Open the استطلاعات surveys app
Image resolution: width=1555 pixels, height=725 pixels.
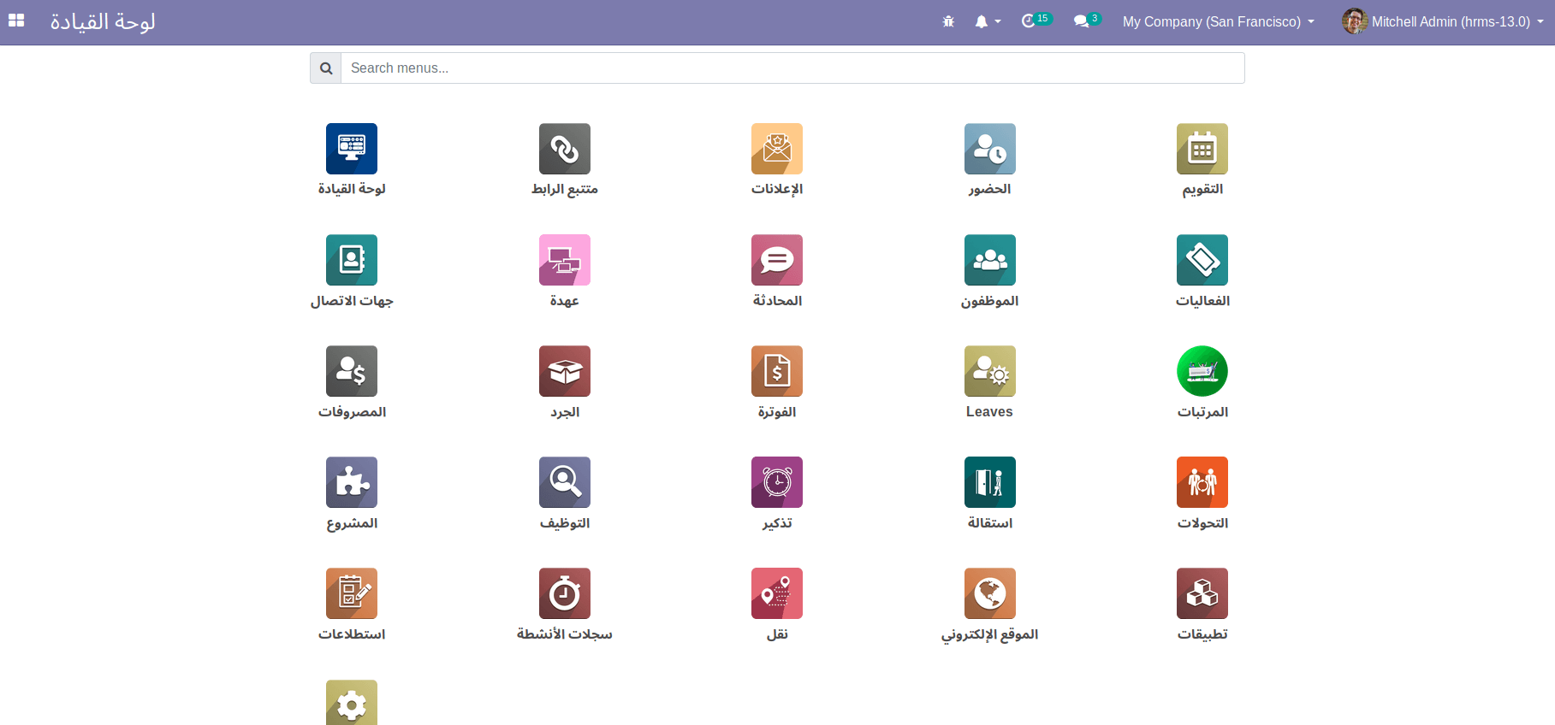352,593
